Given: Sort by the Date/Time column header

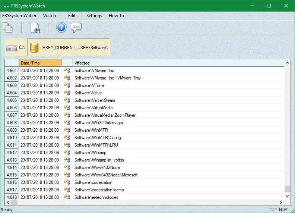Looking at the screenshot, I should [x=40, y=63].
